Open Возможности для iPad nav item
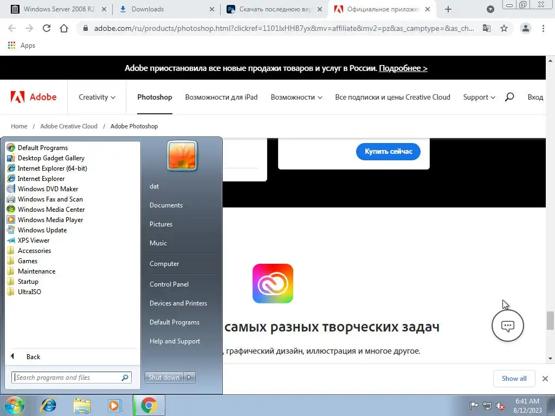This screenshot has height=416, width=555. pyautogui.click(x=221, y=97)
